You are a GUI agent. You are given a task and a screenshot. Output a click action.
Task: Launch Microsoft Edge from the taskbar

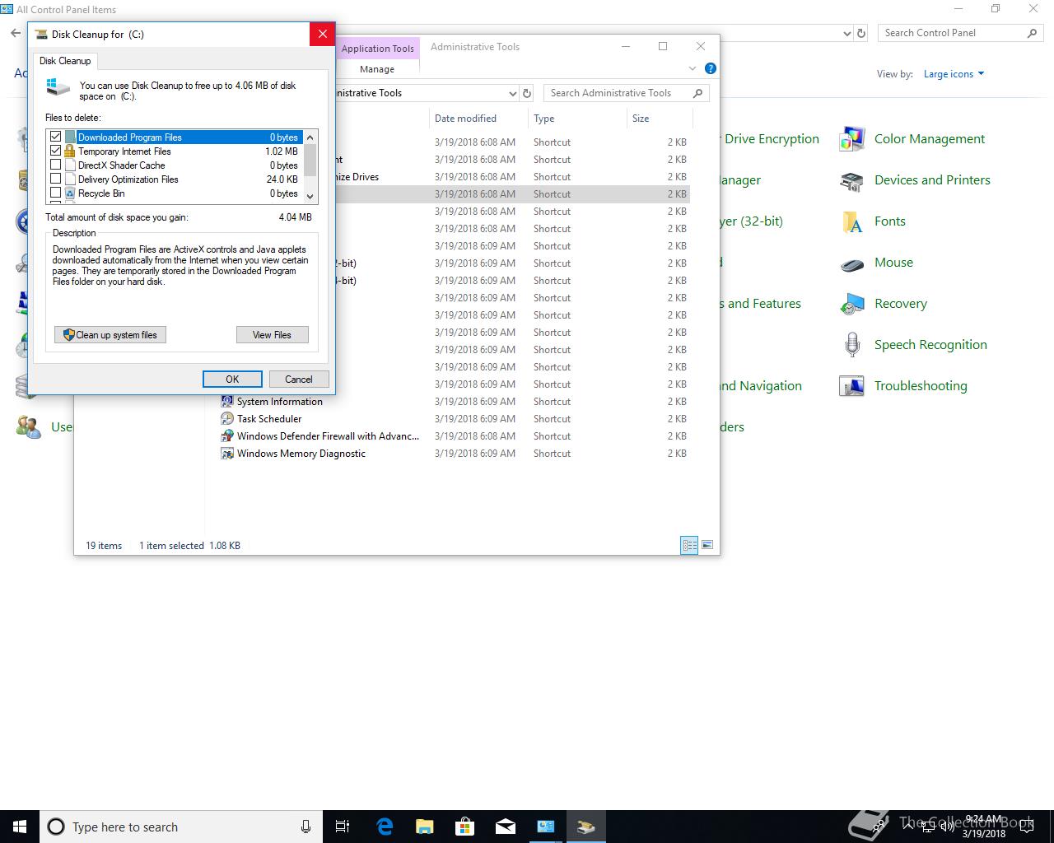pyautogui.click(x=385, y=827)
